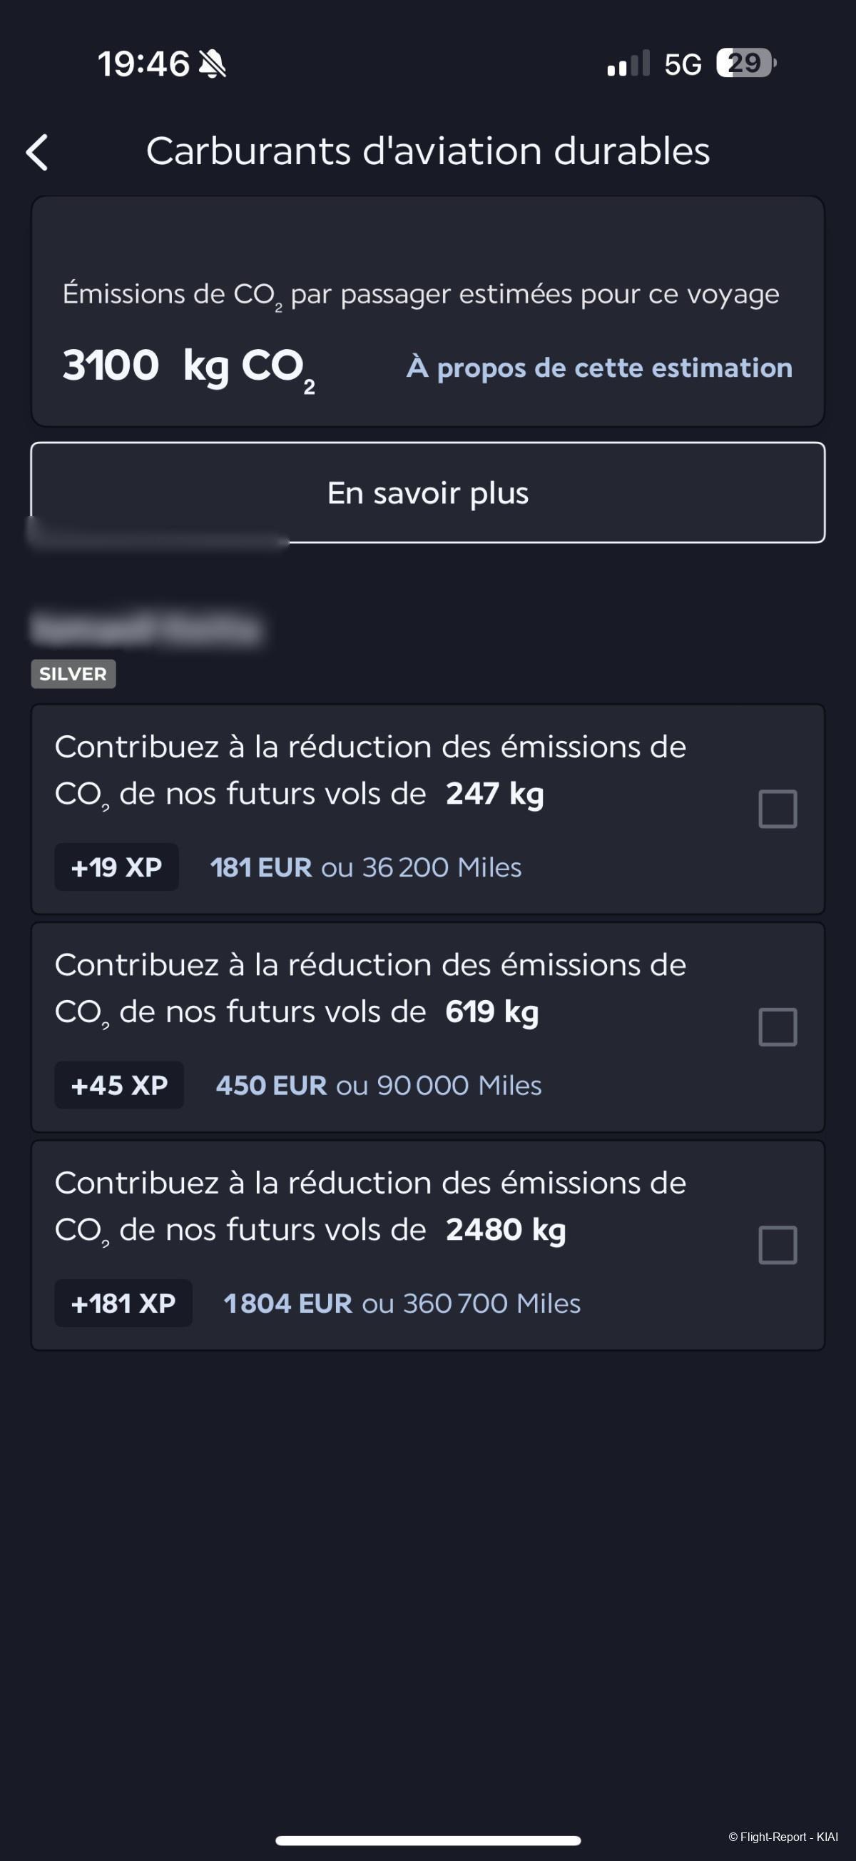
Task: Select the 181 EUR or 36 200 Miles option
Action: click(x=366, y=867)
